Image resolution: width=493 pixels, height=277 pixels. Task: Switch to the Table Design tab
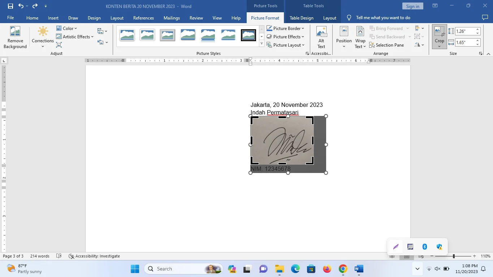tap(301, 18)
